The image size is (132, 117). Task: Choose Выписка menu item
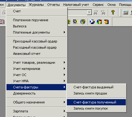pyautogui.click(x=36, y=26)
